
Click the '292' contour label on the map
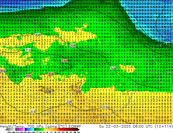[90, 10]
